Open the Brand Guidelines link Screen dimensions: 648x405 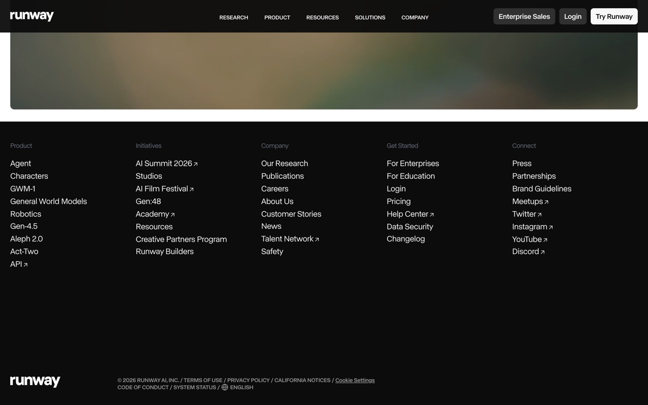[x=542, y=188]
